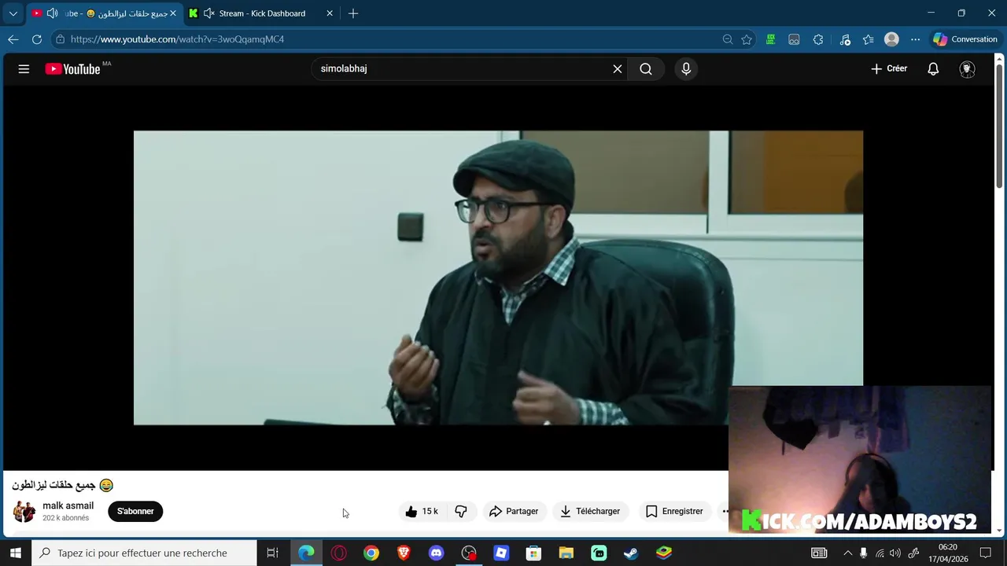The image size is (1007, 566).
Task: Open YouTube notifications bell
Action: [933, 69]
